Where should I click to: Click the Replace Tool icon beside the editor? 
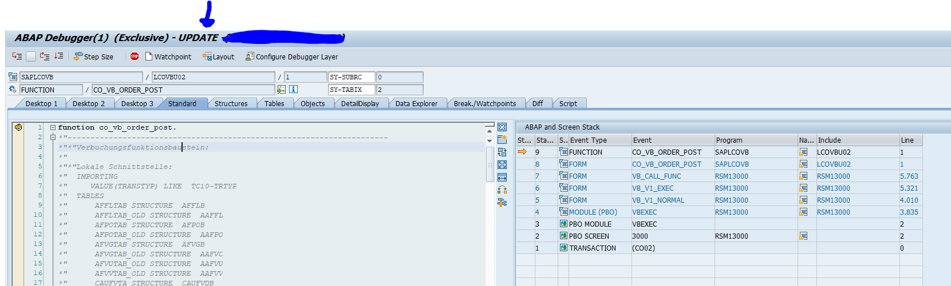point(502,152)
